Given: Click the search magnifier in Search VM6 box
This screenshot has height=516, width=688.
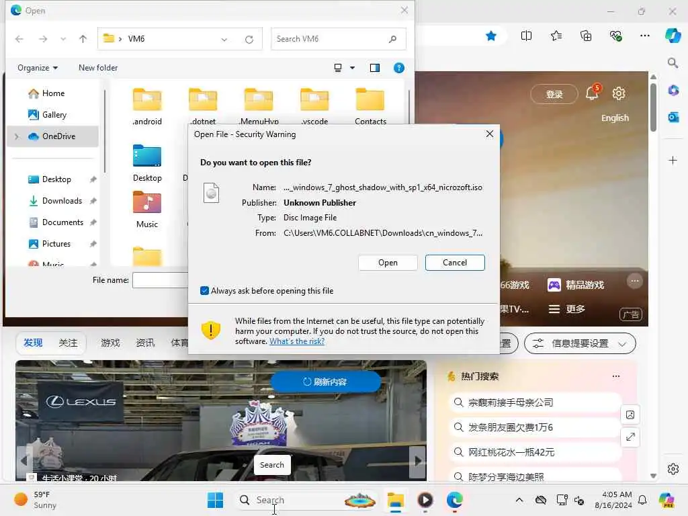Looking at the screenshot, I should pos(392,39).
